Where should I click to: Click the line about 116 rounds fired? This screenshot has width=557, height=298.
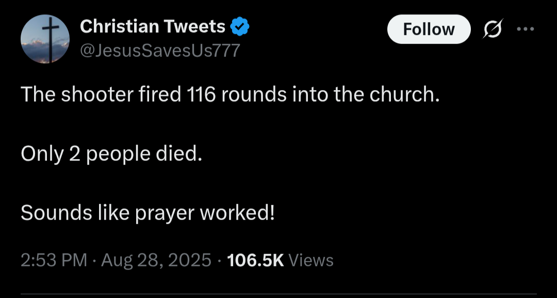tap(230, 95)
